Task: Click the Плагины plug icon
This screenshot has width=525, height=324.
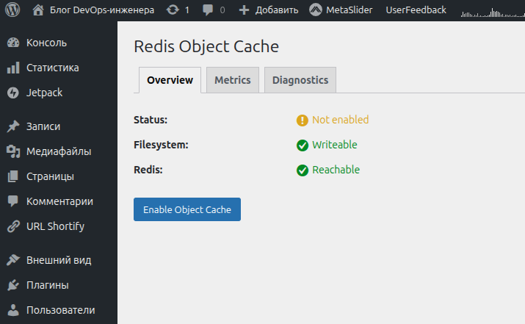Action: pos(13,285)
